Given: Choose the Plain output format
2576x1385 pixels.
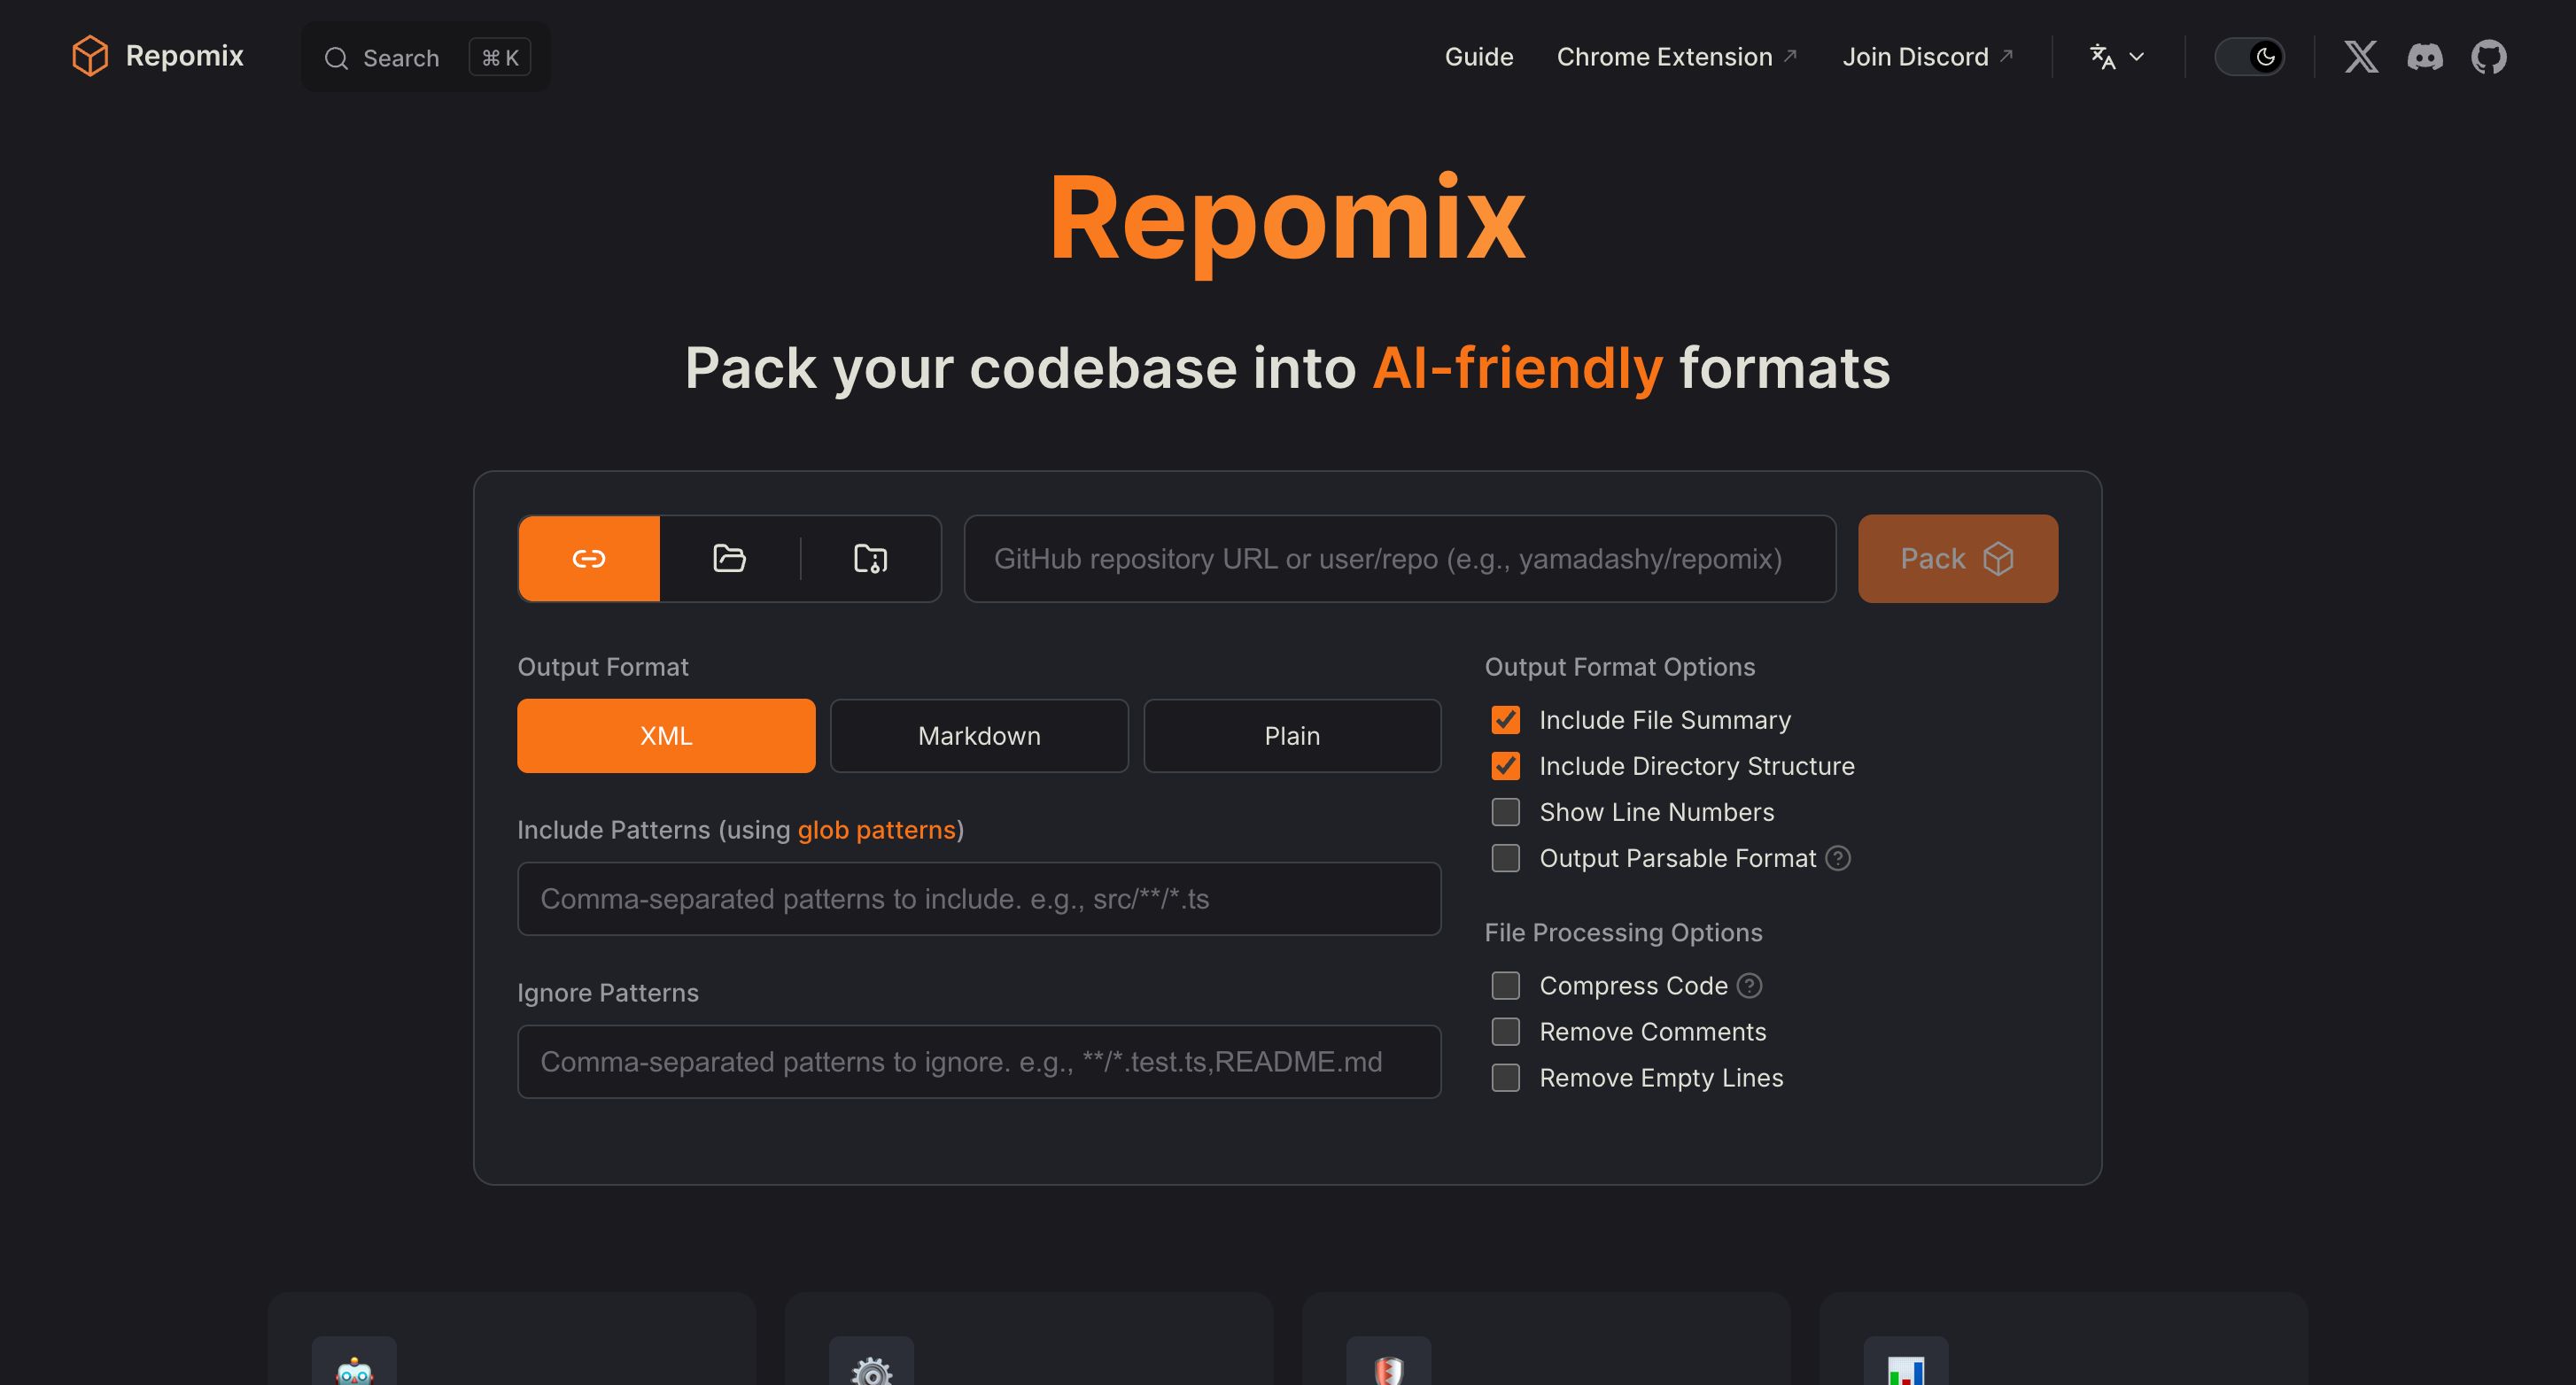Looking at the screenshot, I should (1292, 736).
